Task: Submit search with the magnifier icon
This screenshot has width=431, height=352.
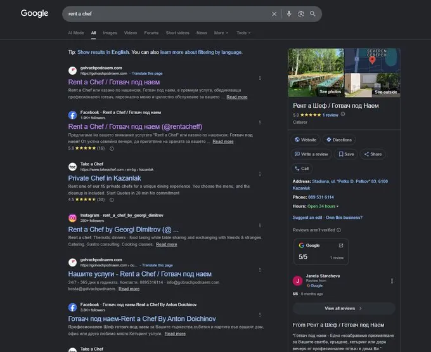Action: (313, 14)
